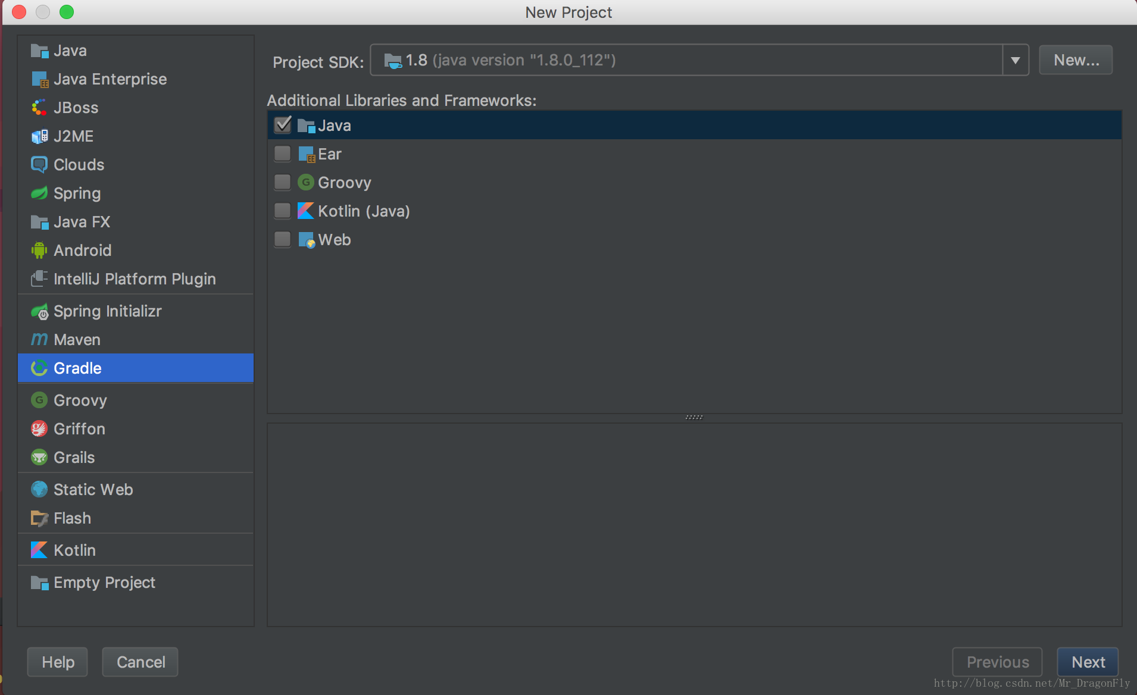Click the Flash folder icon
The width and height of the screenshot is (1137, 695).
coord(39,518)
